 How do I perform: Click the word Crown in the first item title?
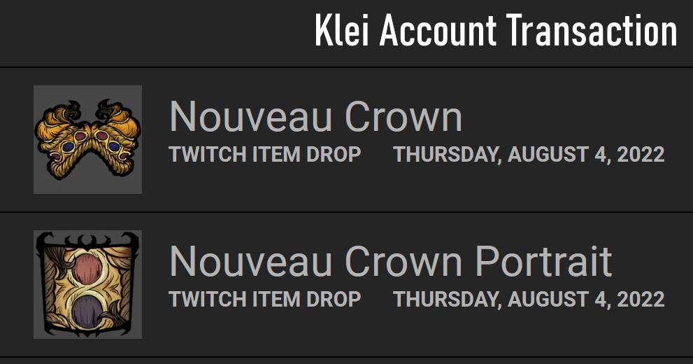(x=403, y=116)
